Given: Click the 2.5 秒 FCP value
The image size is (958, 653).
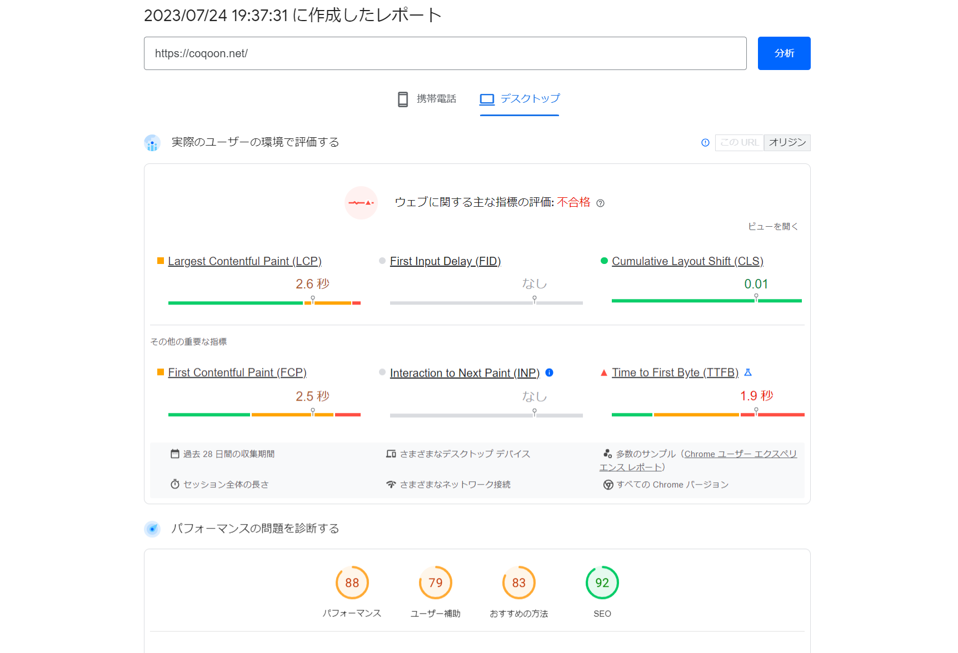Looking at the screenshot, I should click(312, 396).
